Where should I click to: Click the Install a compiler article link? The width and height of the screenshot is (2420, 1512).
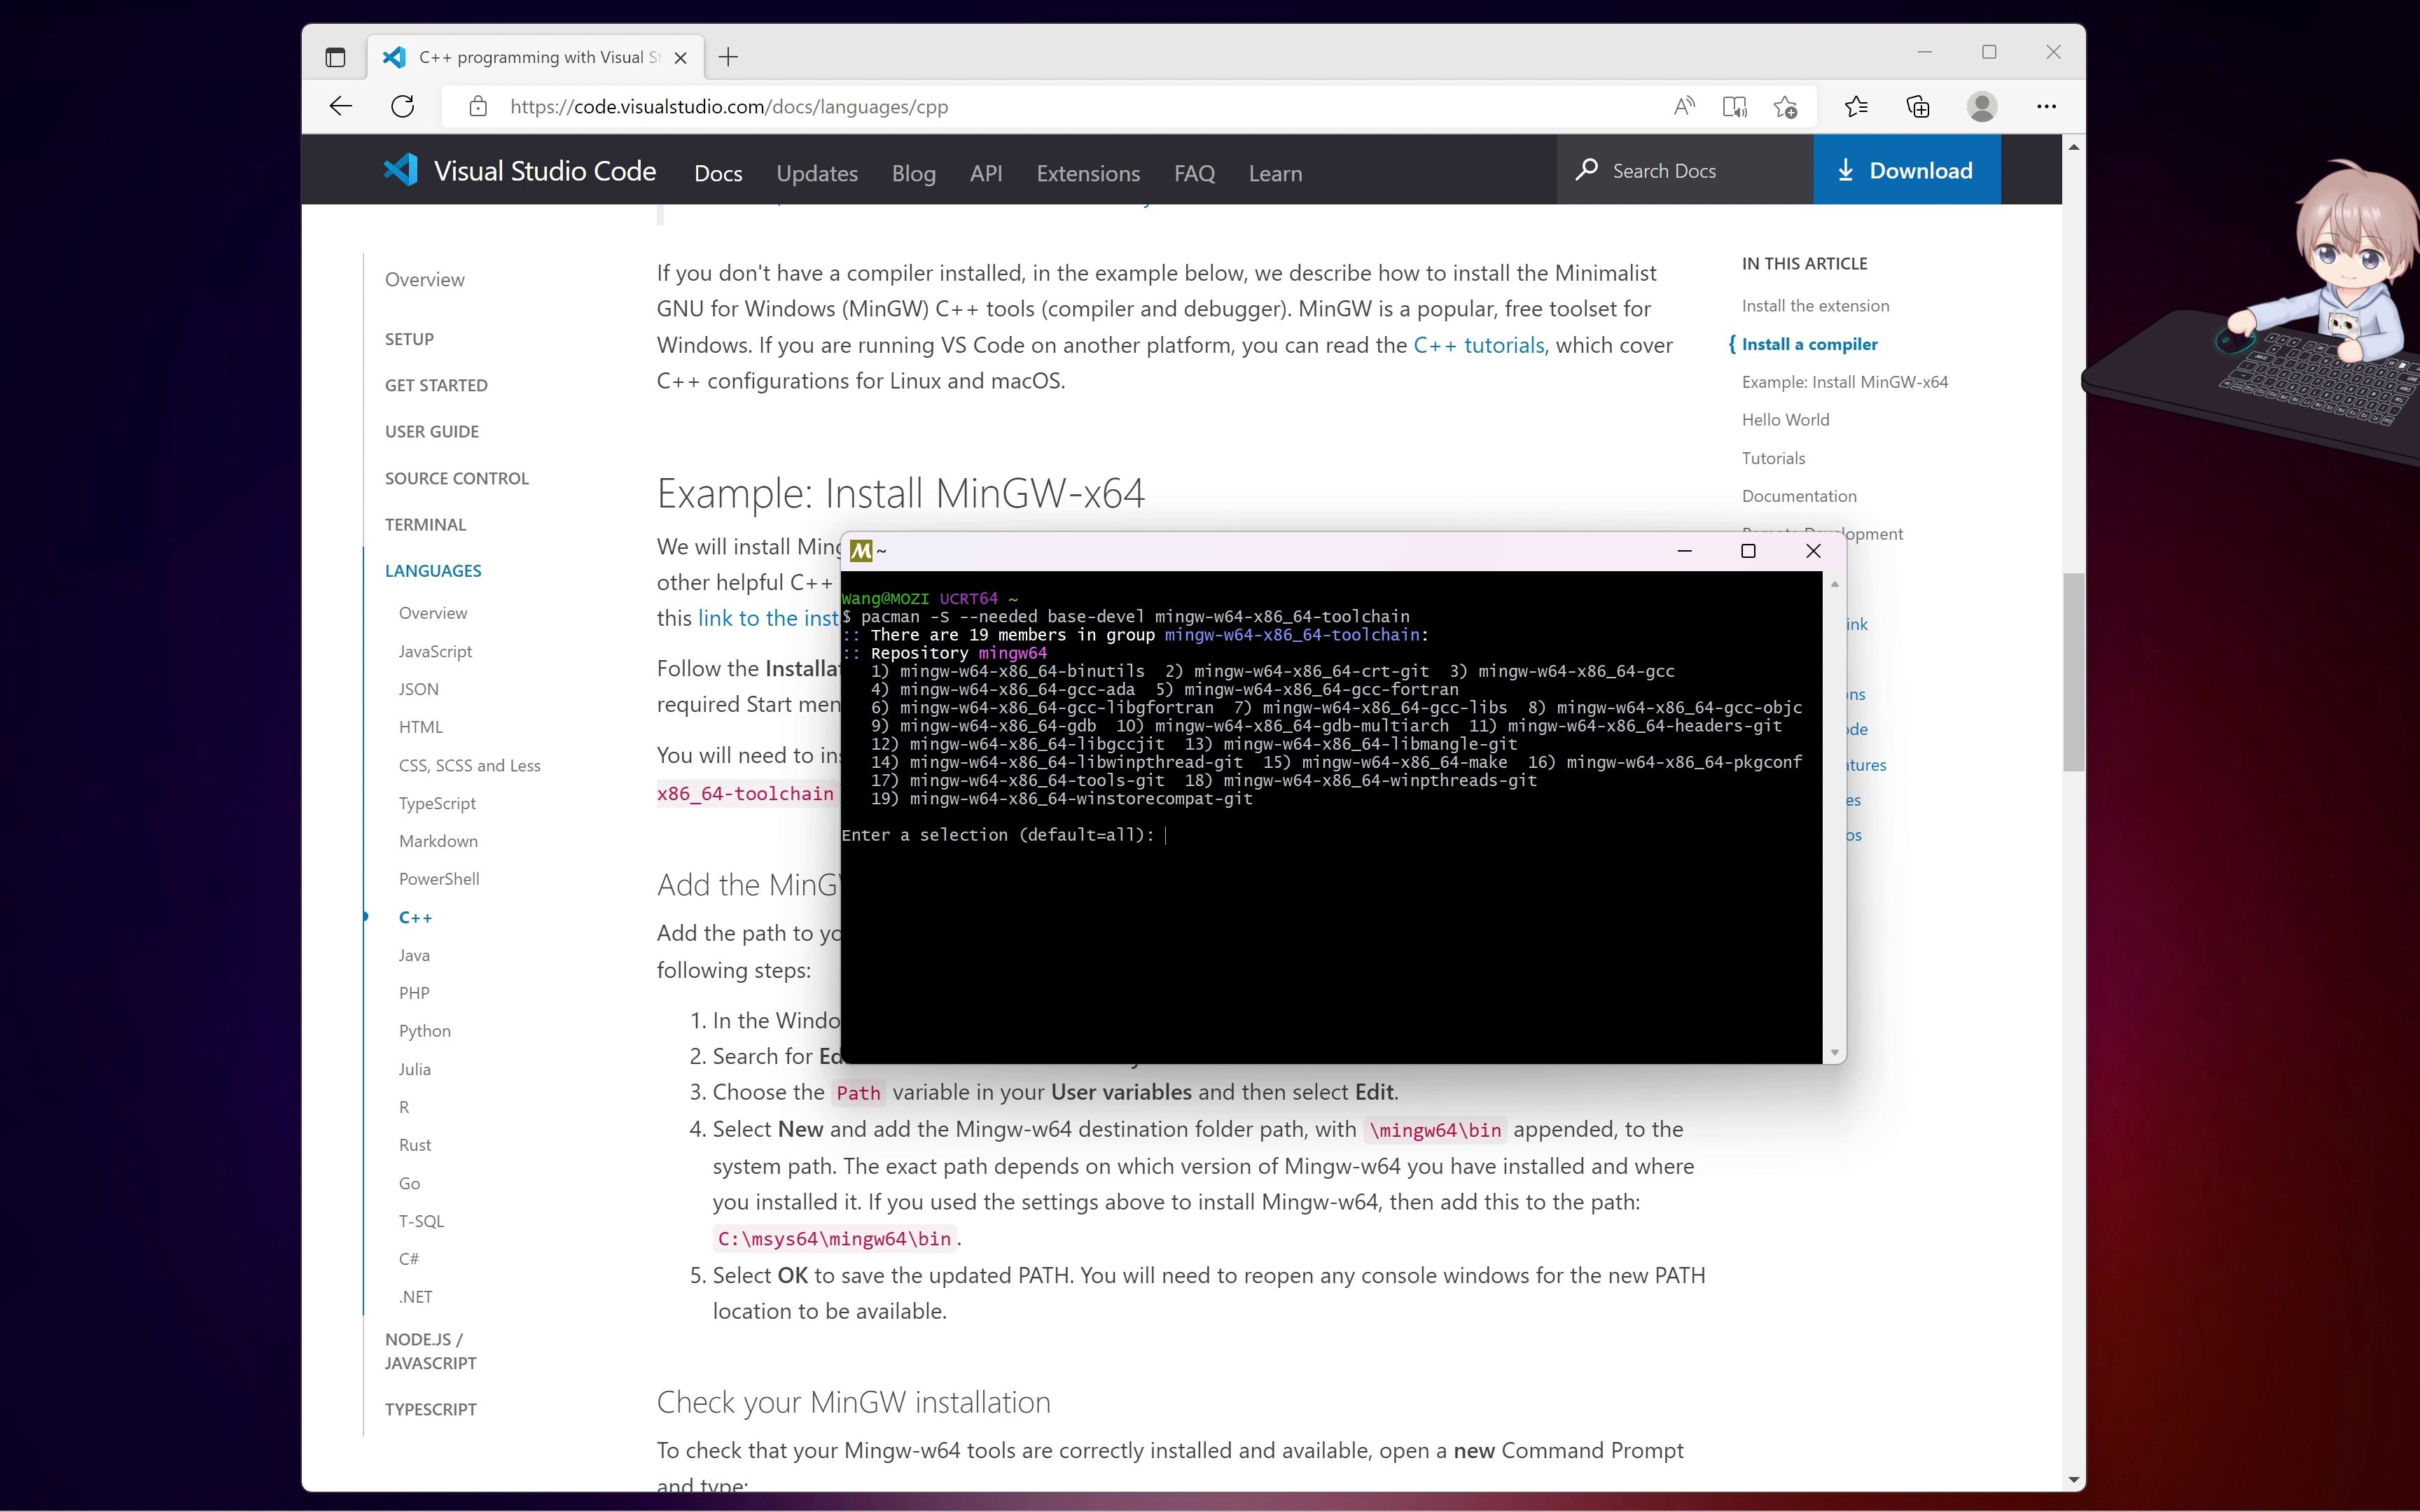point(1809,343)
